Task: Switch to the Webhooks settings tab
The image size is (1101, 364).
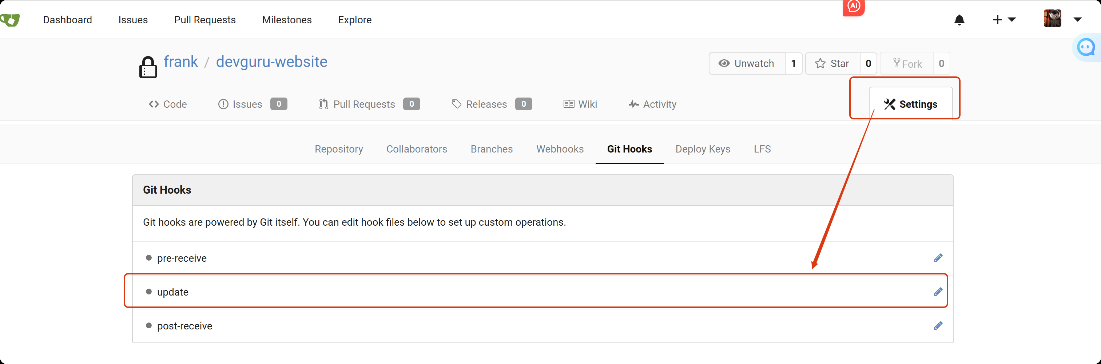Action: coord(560,149)
